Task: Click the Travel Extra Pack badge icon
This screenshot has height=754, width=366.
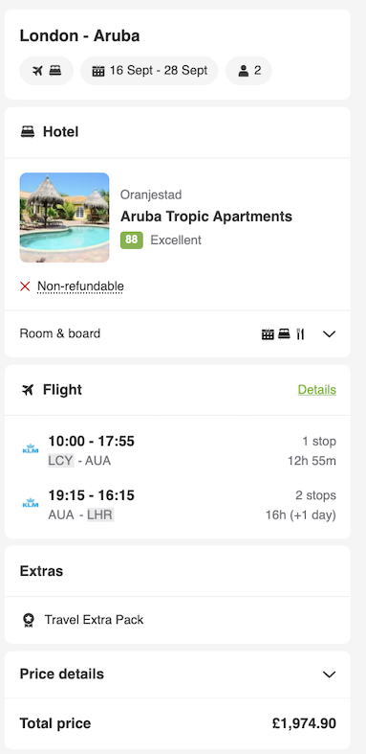Action: point(29,620)
